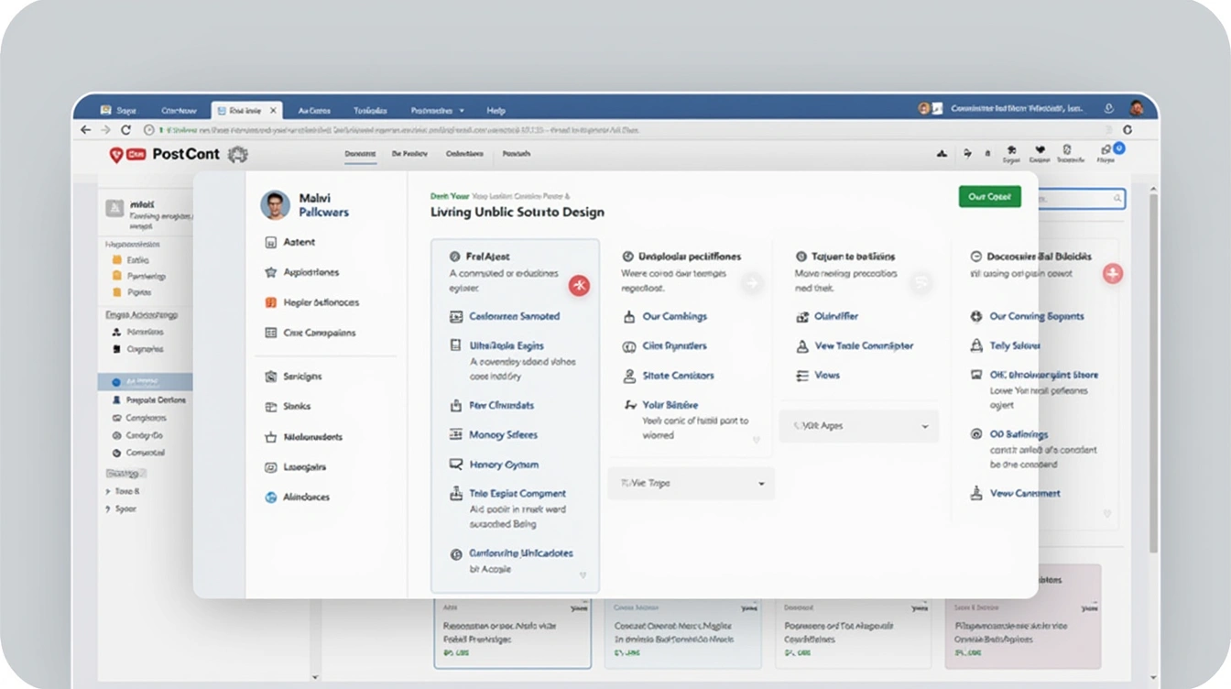Click the green 'Our Coeet' button
Viewport: 1231px width, 689px height.
pos(989,197)
